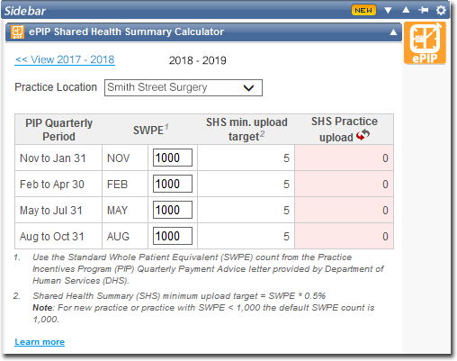Image resolution: width=457 pixels, height=361 pixels.
Task: Open the Practice Location dropdown
Action: point(184,87)
